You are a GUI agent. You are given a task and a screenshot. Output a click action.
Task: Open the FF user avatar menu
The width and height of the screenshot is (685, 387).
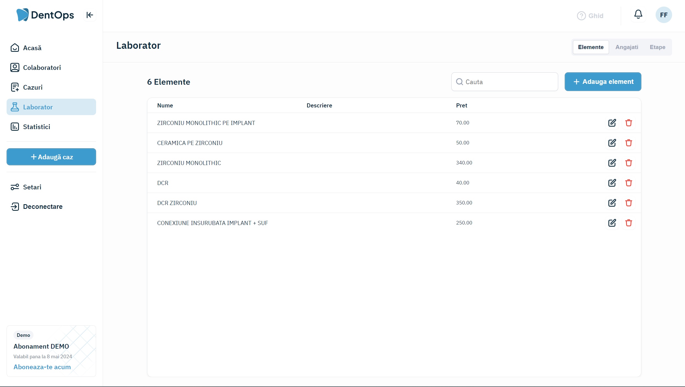[x=663, y=15]
